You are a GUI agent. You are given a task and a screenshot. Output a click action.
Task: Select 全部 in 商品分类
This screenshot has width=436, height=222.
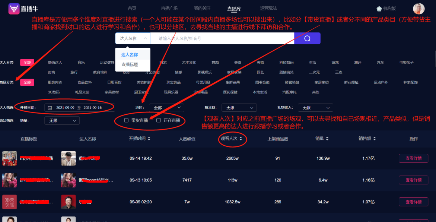tap(27, 82)
